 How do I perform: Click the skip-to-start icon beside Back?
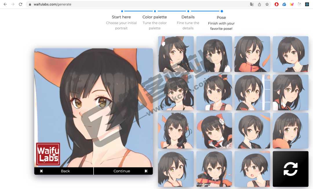tap(41, 171)
